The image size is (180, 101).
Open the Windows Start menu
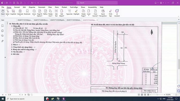click(3, 99)
